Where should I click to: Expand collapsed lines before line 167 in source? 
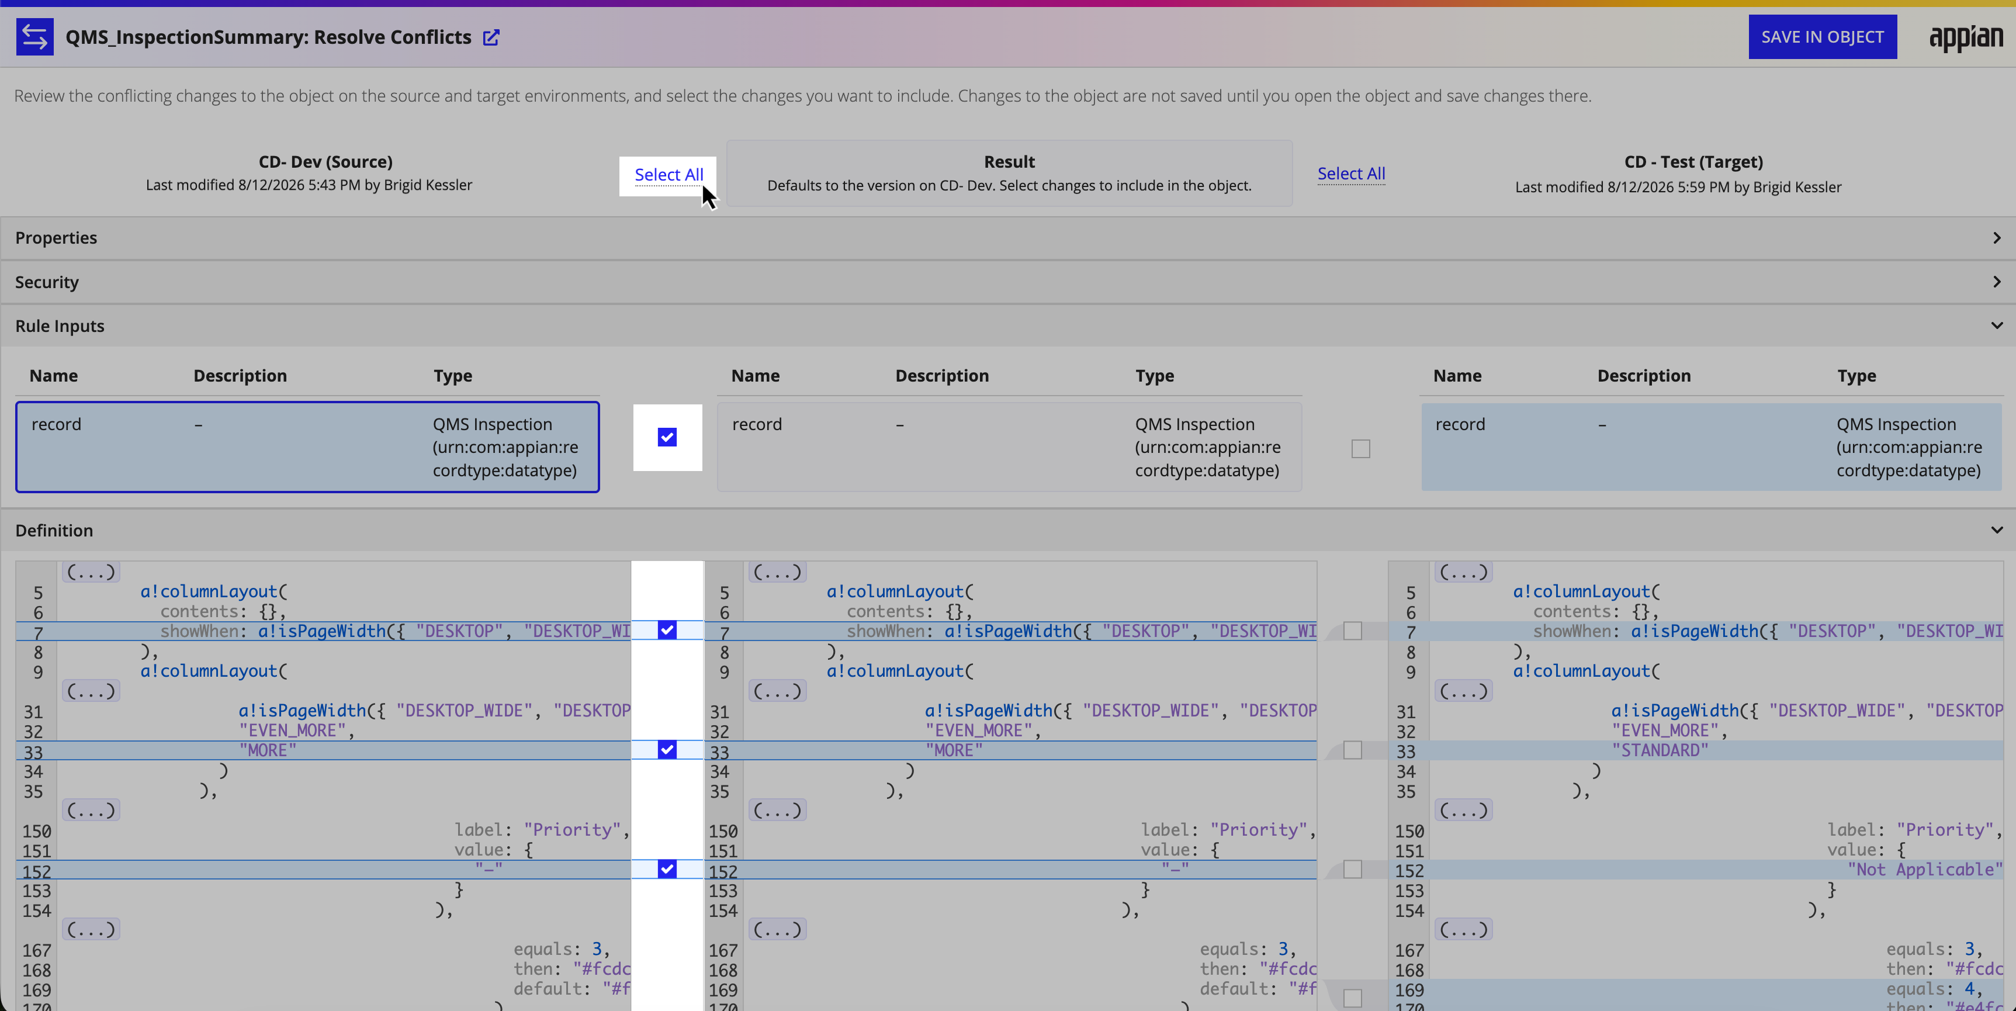[91, 930]
